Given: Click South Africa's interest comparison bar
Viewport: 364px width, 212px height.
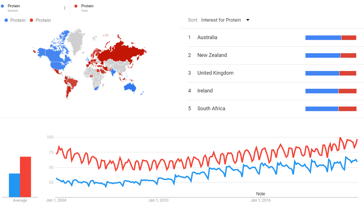Looking at the screenshot, I should coord(331,109).
